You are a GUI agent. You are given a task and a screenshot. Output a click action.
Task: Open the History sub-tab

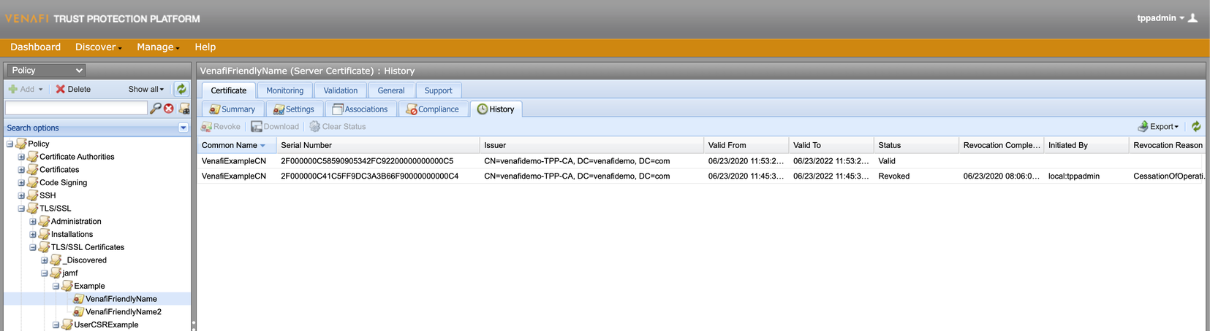496,109
